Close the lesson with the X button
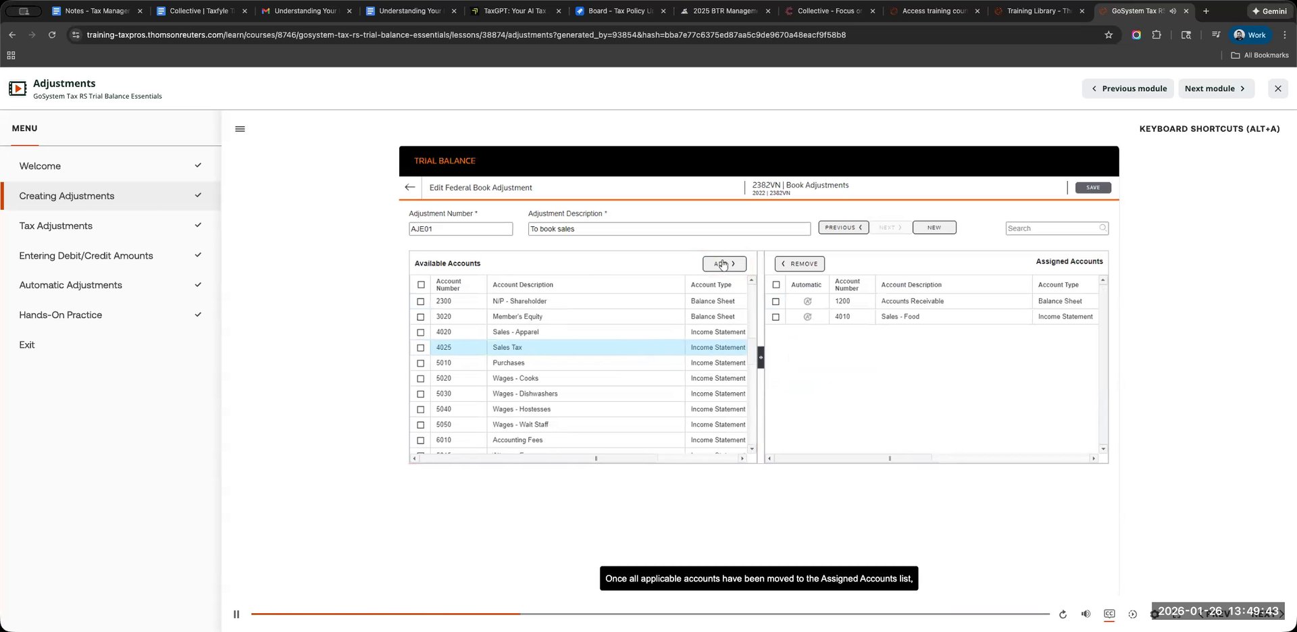This screenshot has height=632, width=1297. [1277, 88]
